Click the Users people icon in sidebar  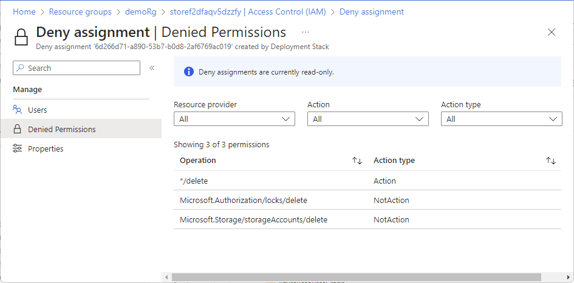tap(17, 110)
